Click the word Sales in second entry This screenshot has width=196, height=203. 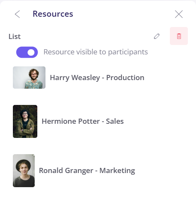pyautogui.click(x=115, y=121)
